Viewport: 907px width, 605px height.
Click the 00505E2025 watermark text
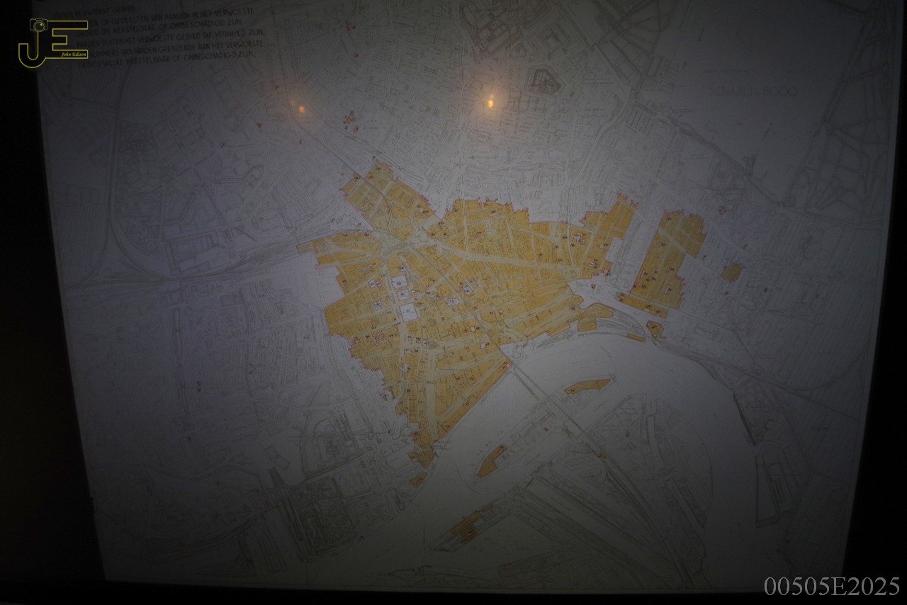[x=831, y=587]
